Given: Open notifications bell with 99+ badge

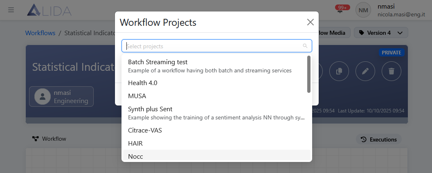Looking at the screenshot, I should [342, 10].
